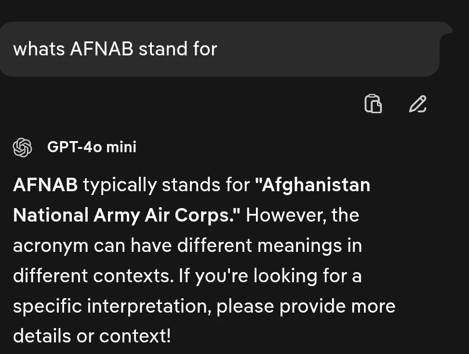Click the bold "National Army Air Corps." text
This screenshot has height=354, width=469.
click(x=126, y=215)
